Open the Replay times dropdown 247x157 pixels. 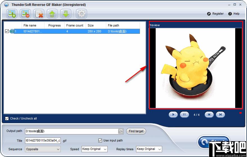pyautogui.click(x=149, y=149)
